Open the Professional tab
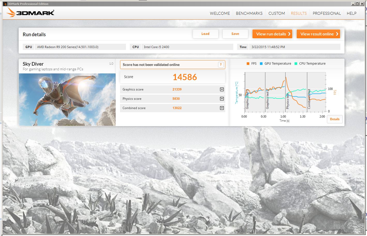This screenshot has height=236, width=367. (327, 13)
